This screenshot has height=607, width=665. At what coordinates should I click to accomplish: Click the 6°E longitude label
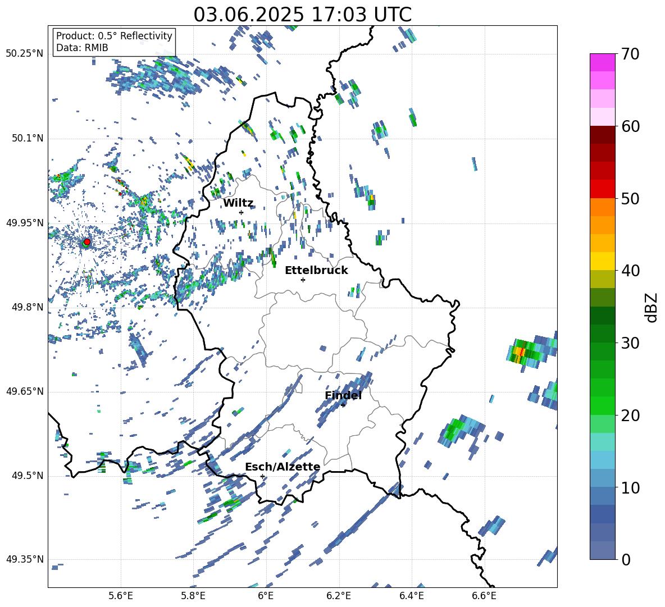coord(266,596)
